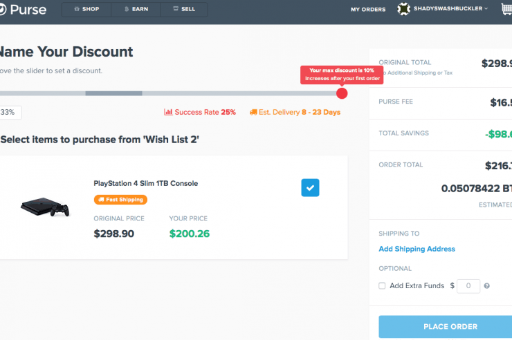Click the $200.26 your price value
The image size is (512, 340).
[x=190, y=234]
